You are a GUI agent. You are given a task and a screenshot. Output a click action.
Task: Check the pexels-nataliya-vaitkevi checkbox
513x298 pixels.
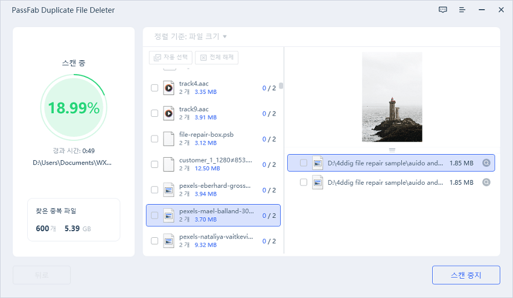click(155, 241)
